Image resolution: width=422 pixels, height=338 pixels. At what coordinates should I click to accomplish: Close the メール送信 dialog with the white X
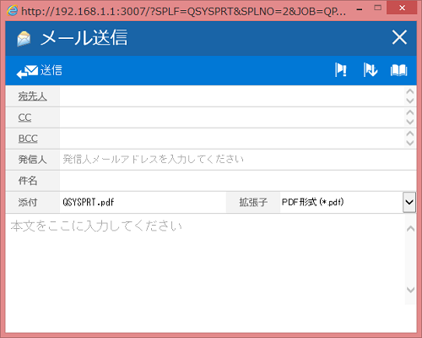(x=399, y=37)
